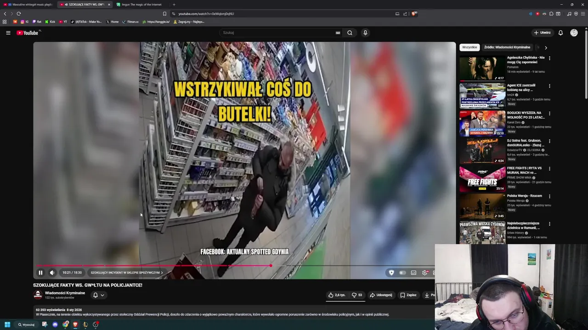Go to the YouTube home logo
The width and height of the screenshot is (588, 330).
(x=28, y=33)
